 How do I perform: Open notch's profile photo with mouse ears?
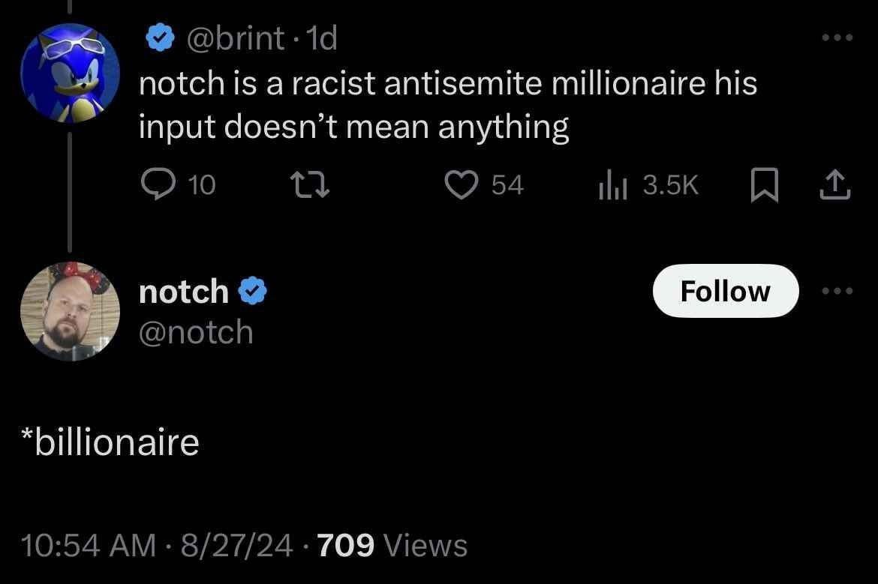tap(70, 311)
